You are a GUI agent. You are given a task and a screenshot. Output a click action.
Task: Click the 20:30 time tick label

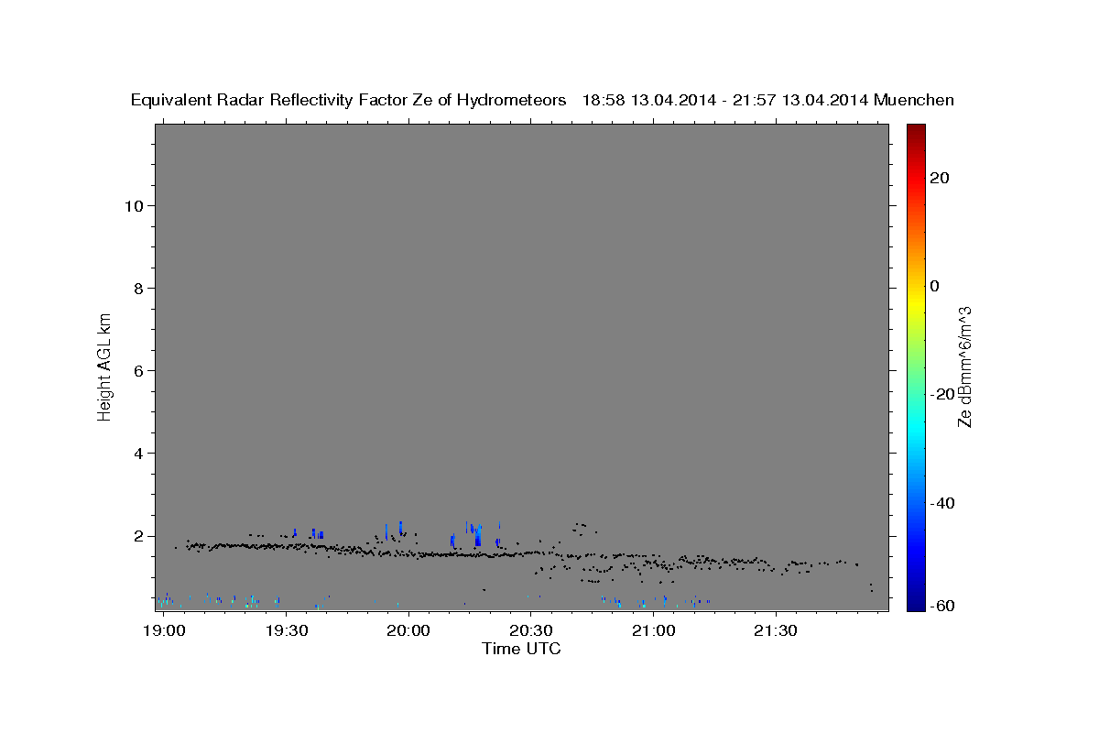click(x=530, y=631)
